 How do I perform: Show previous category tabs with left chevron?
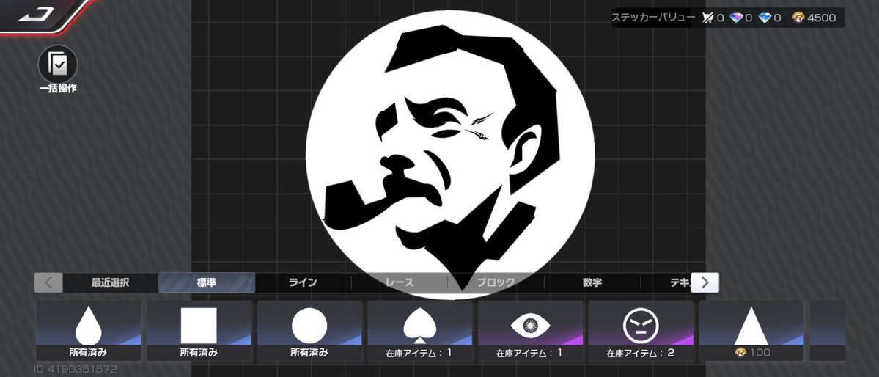click(x=48, y=283)
